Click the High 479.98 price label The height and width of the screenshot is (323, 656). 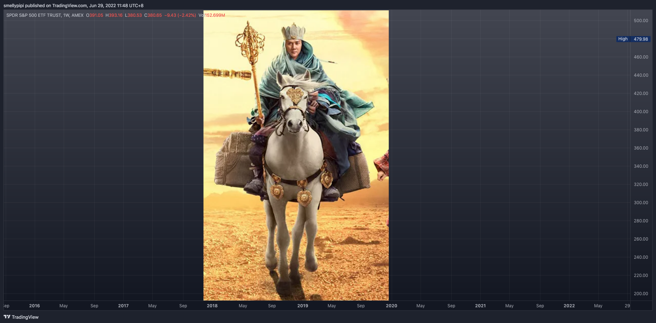(x=633, y=39)
